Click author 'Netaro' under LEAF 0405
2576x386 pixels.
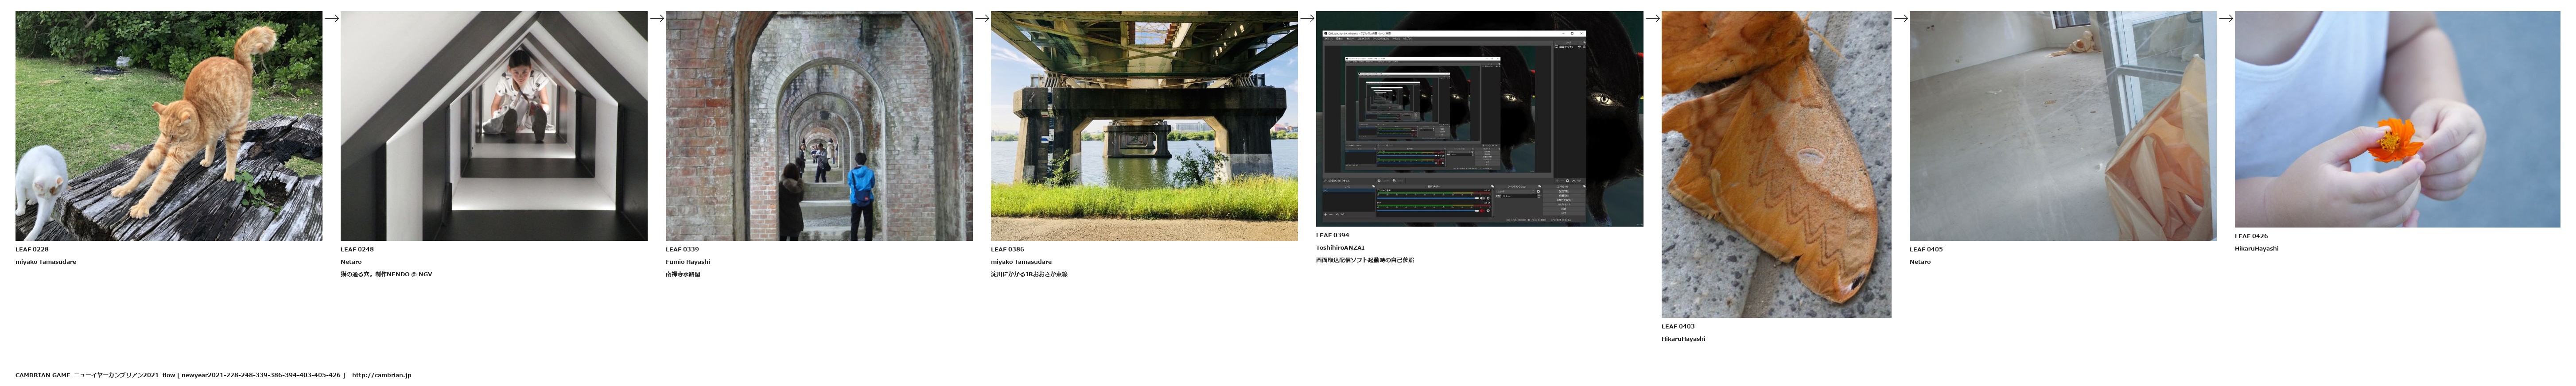coord(1920,262)
